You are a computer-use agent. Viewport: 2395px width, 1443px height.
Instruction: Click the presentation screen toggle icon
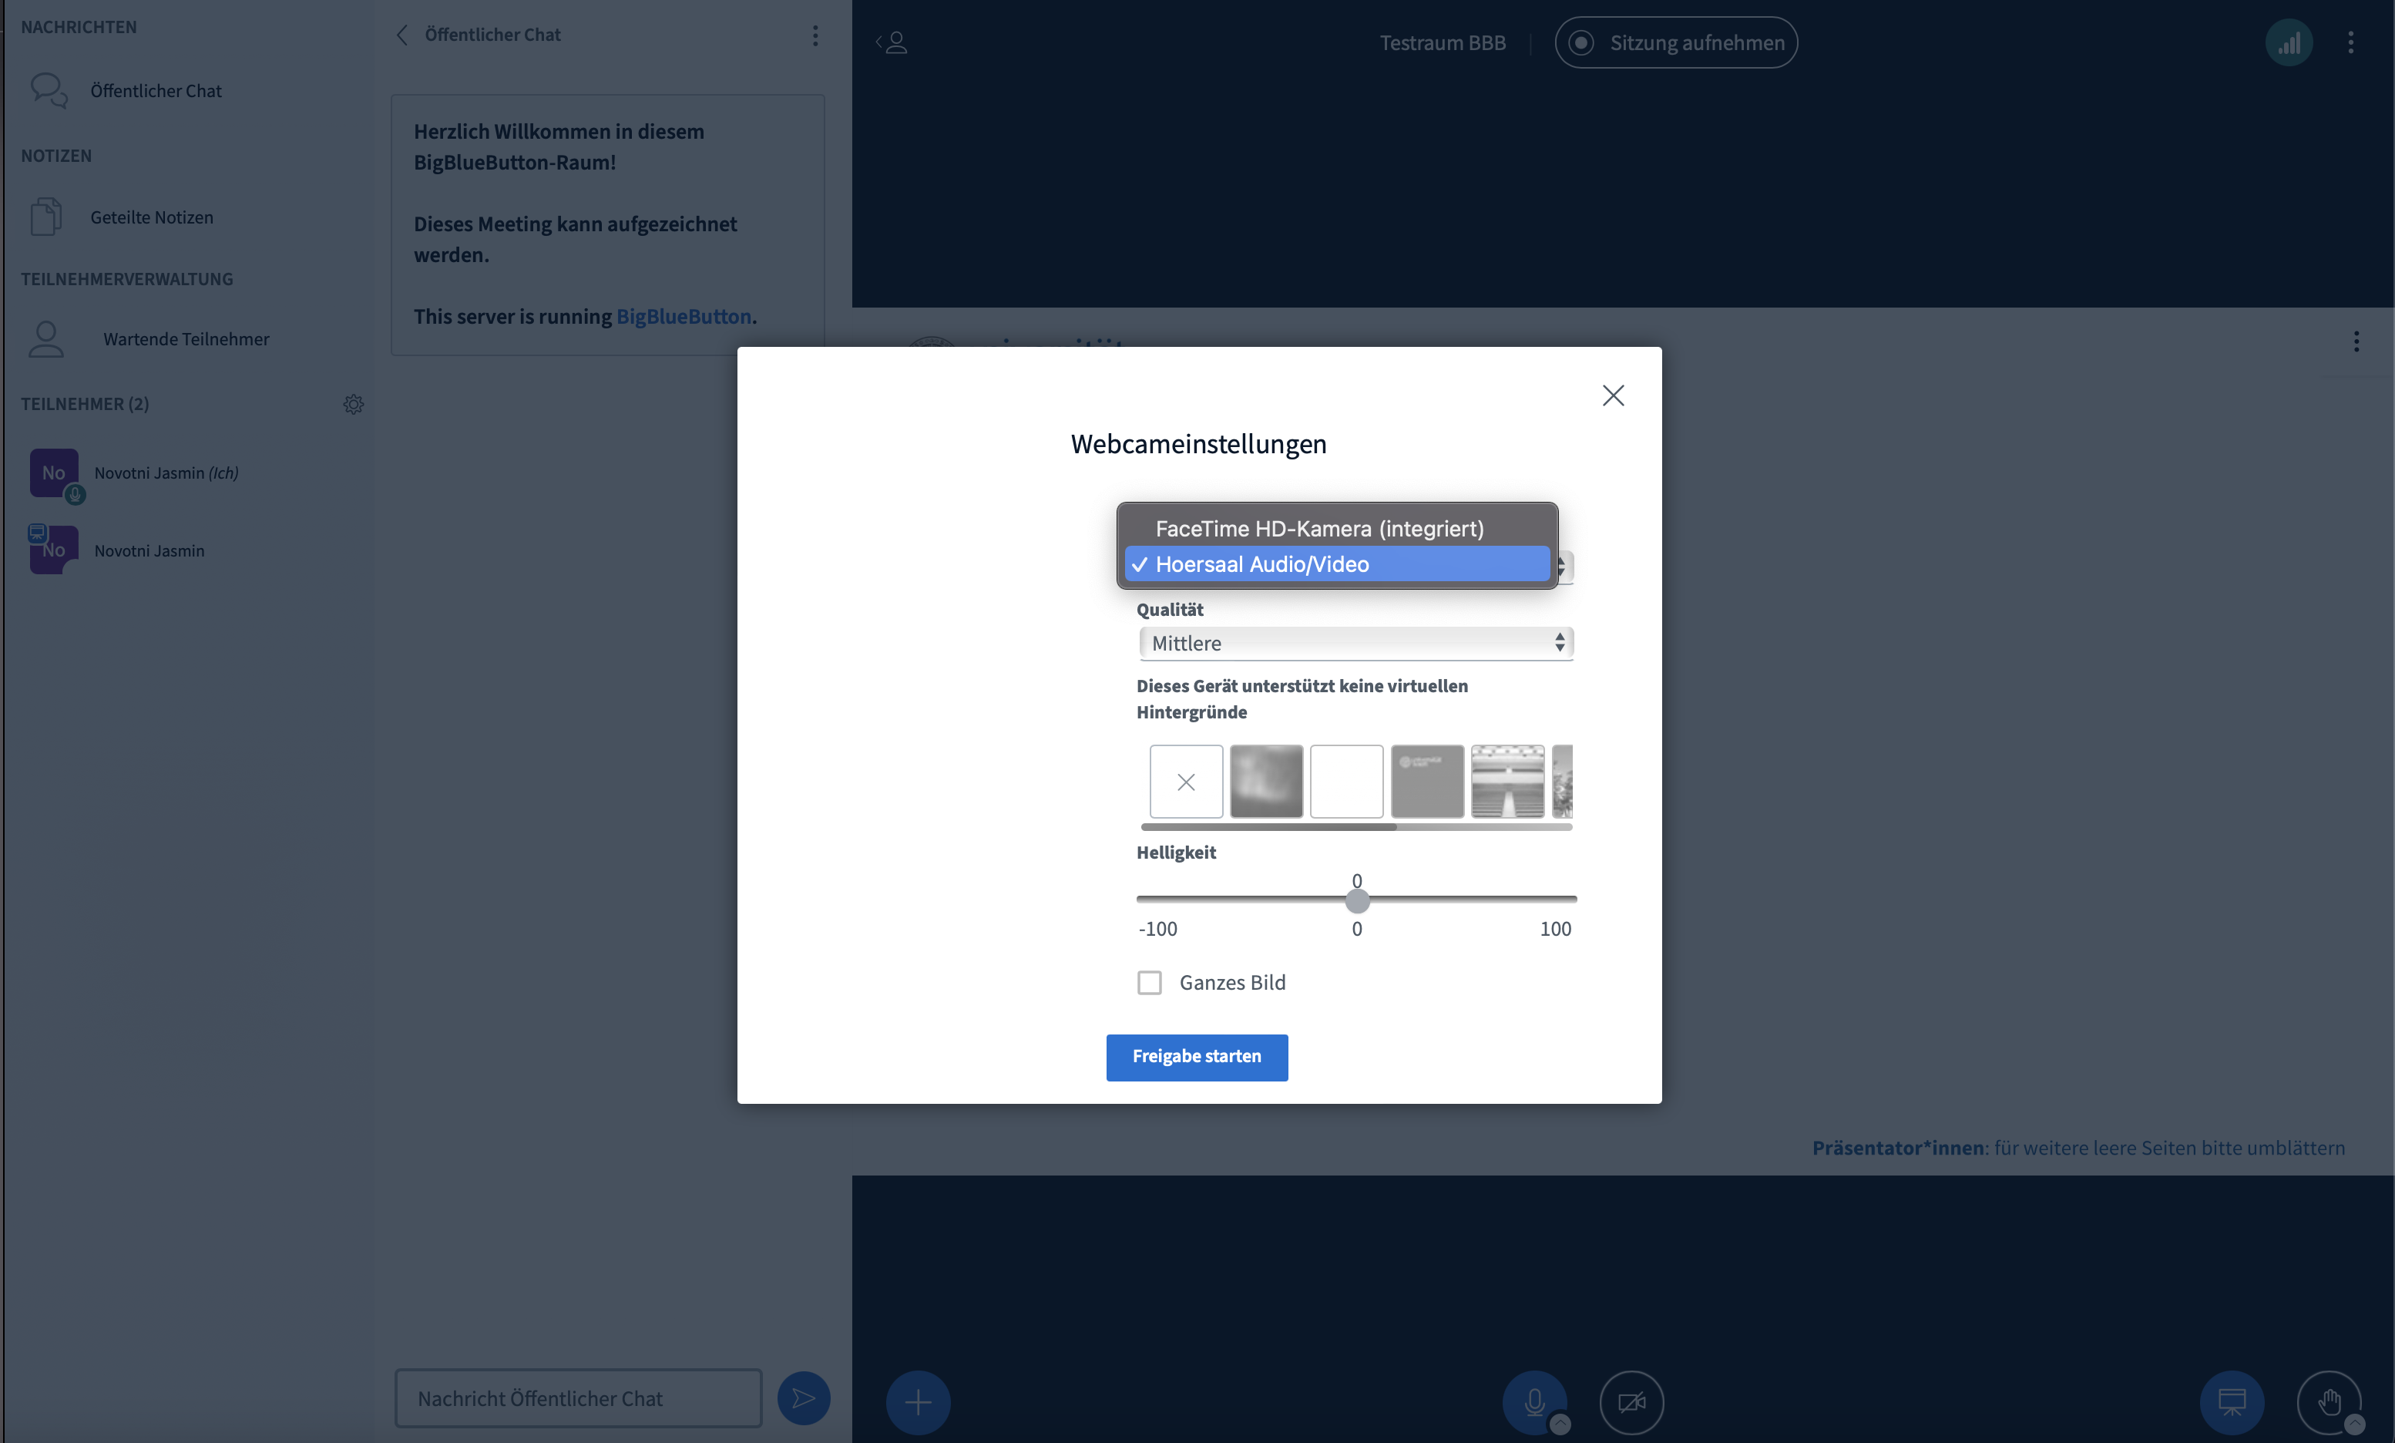pyautogui.click(x=2232, y=1402)
